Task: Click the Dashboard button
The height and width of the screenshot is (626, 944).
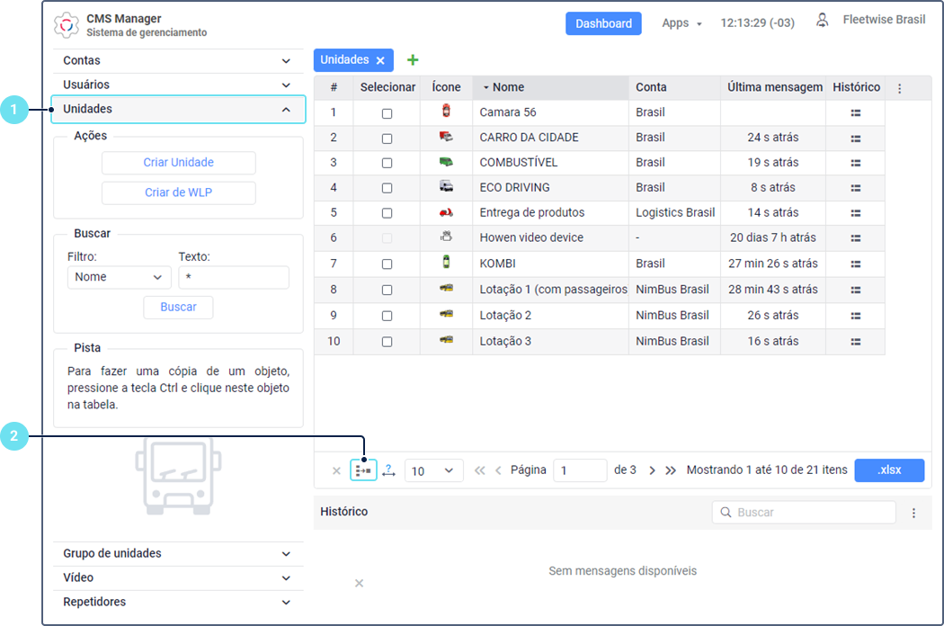Action: pos(603,23)
